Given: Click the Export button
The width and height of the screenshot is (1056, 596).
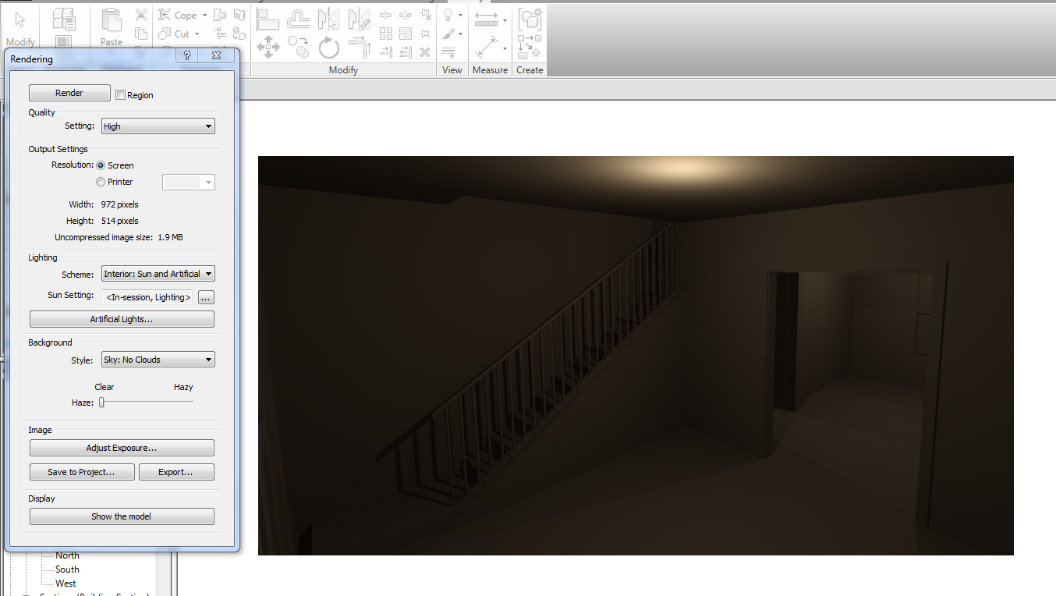Looking at the screenshot, I should (176, 472).
